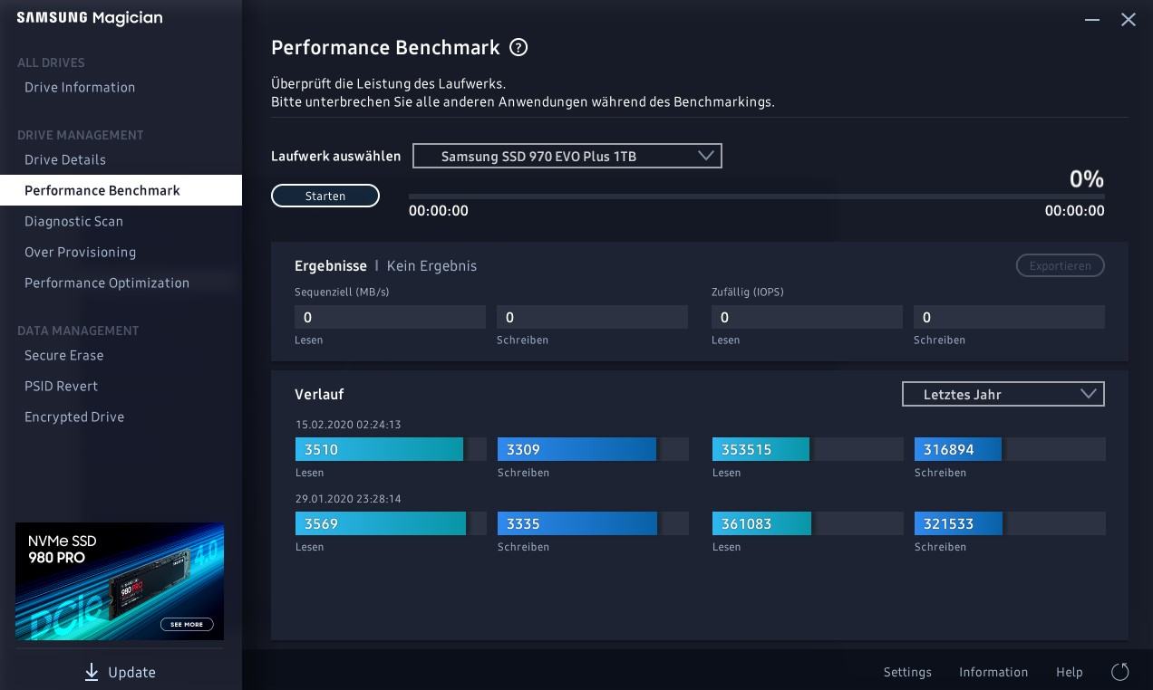This screenshot has height=690, width=1153.
Task: Click SEE MORE on 980 PRO ad
Action: pyautogui.click(x=187, y=625)
